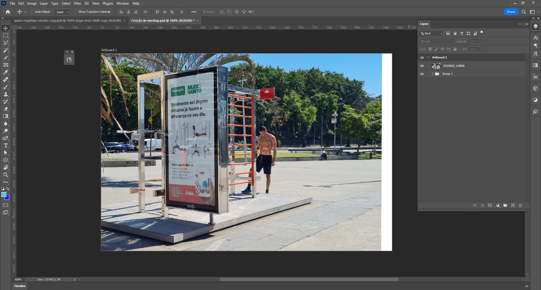Open the Libraries panel icon

(536, 77)
